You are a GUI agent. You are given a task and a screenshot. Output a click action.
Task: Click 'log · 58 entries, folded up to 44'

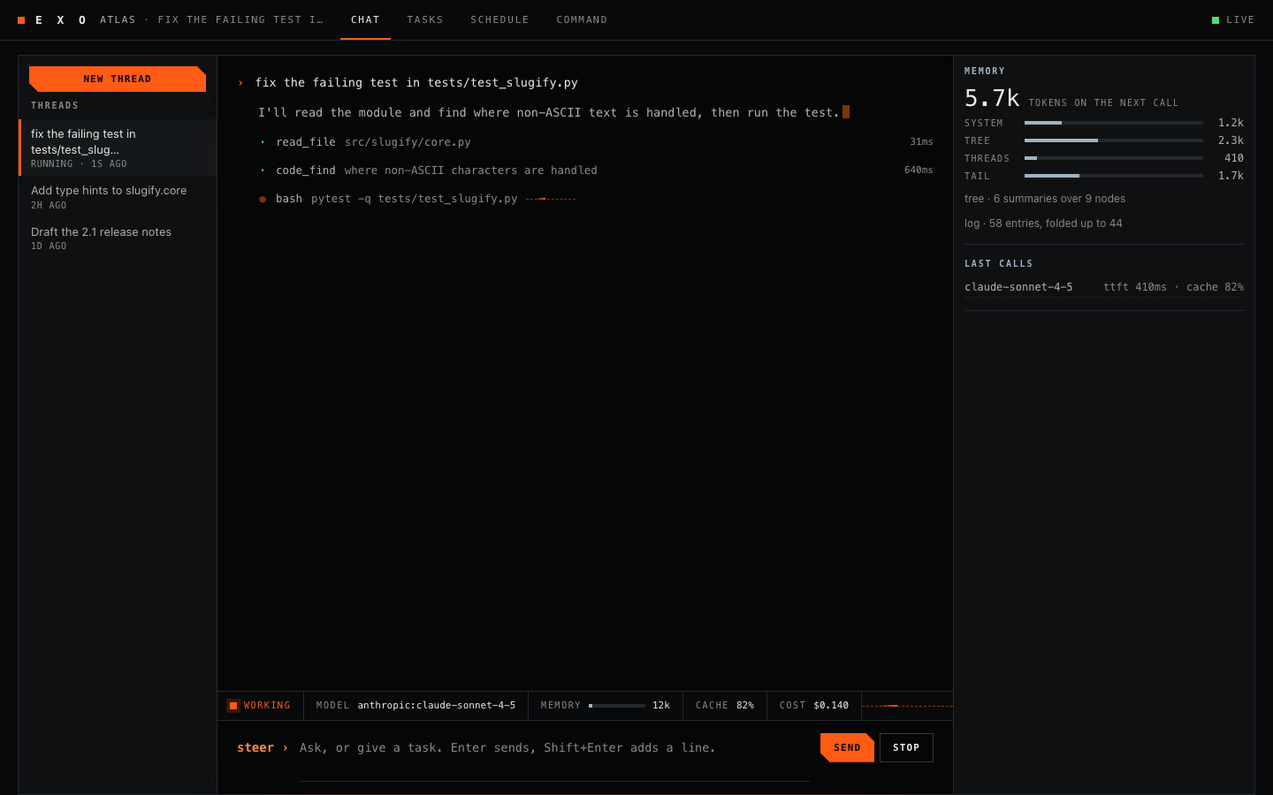(x=1043, y=223)
